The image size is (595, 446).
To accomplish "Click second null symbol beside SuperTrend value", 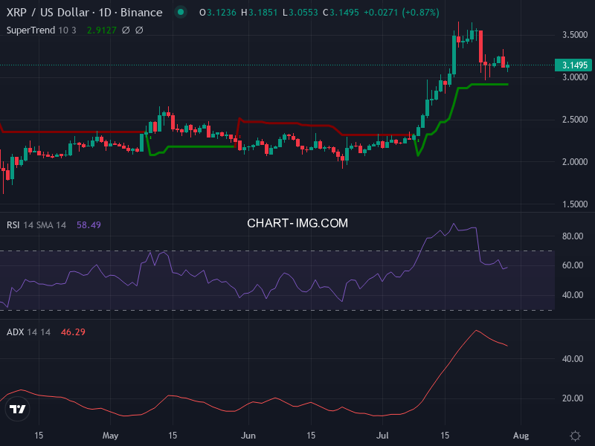I will coord(139,30).
